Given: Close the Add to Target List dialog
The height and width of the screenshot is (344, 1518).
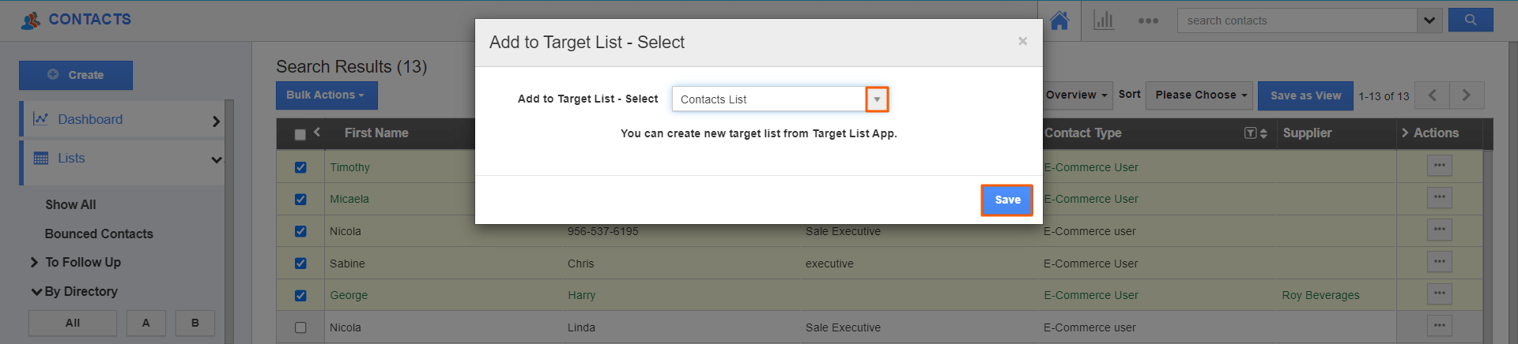Looking at the screenshot, I should pyautogui.click(x=1022, y=41).
